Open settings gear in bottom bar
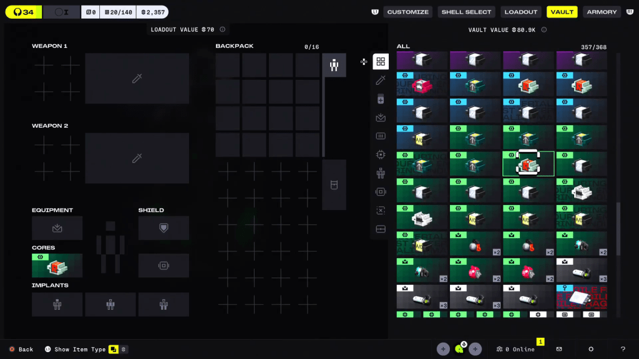The width and height of the screenshot is (639, 359). pos(591,349)
